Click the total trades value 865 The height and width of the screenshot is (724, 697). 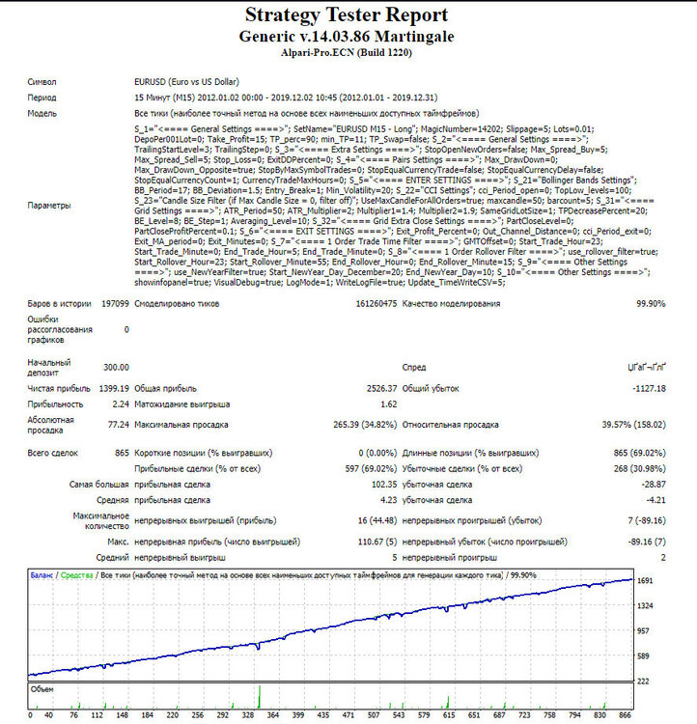(122, 453)
